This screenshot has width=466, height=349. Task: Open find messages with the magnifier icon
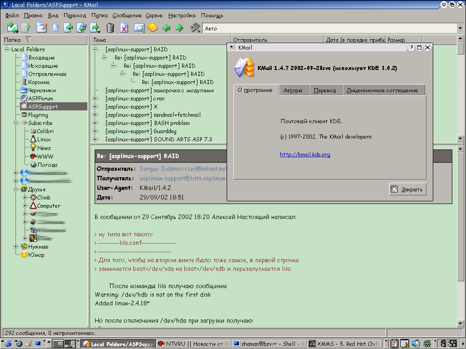coord(139,28)
